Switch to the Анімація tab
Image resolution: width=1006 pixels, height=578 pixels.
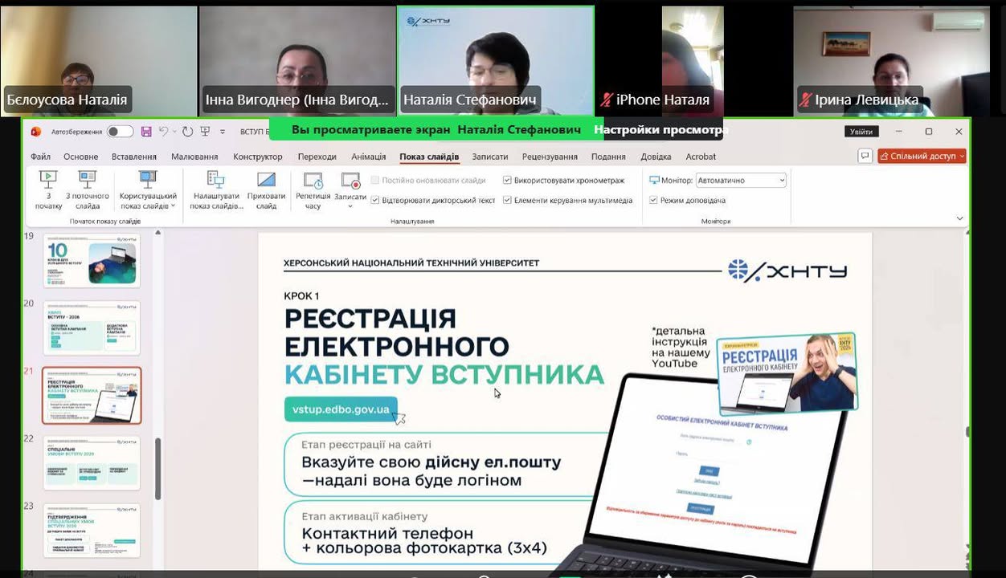[369, 157]
